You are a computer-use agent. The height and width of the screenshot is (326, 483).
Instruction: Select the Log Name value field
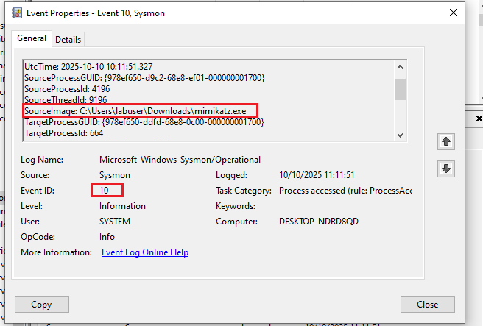click(180, 160)
